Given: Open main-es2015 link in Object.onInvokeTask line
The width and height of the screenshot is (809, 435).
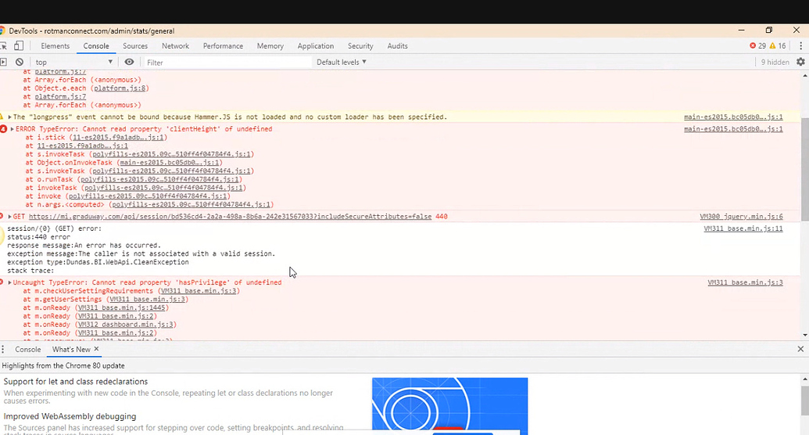Looking at the screenshot, I should [x=170, y=163].
